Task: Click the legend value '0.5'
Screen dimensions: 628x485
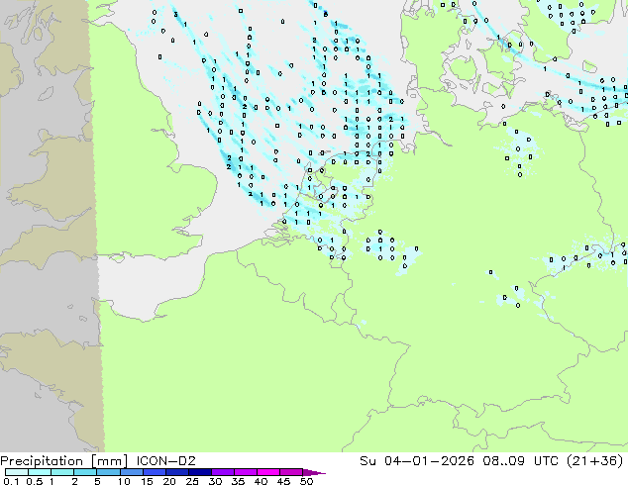Action: click(x=34, y=481)
